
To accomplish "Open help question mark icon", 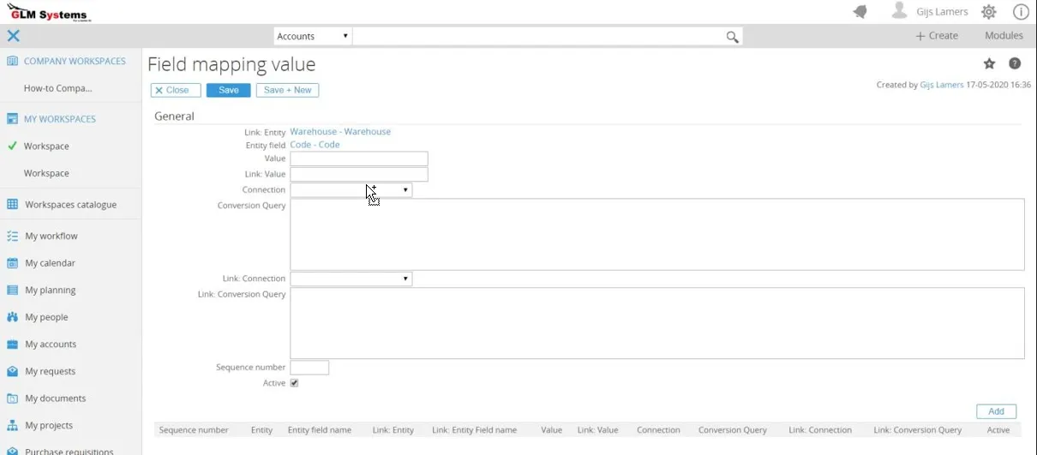I will [1015, 63].
